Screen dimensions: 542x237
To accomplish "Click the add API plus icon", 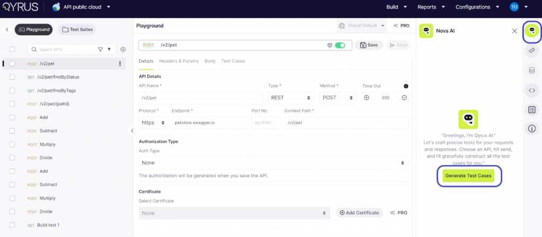I will tap(123, 50).
